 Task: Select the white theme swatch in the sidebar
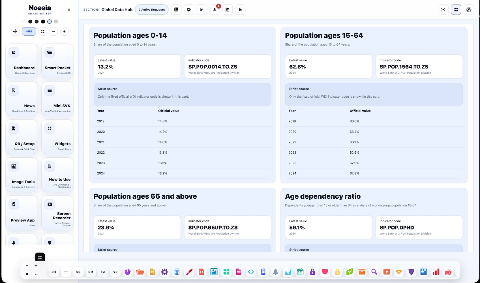pos(24,22)
